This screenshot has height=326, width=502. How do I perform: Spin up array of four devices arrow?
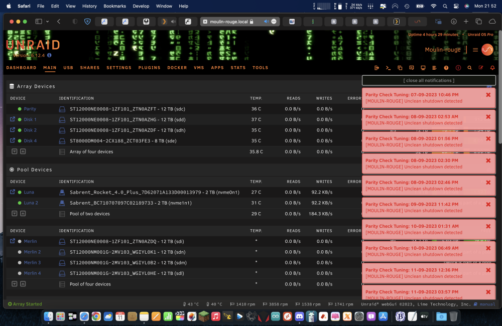23,151
